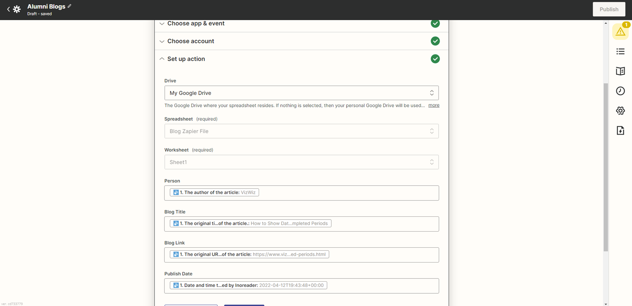The image size is (632, 306).
Task: Select the Date and time by Inoreader pill
Action: [248, 285]
